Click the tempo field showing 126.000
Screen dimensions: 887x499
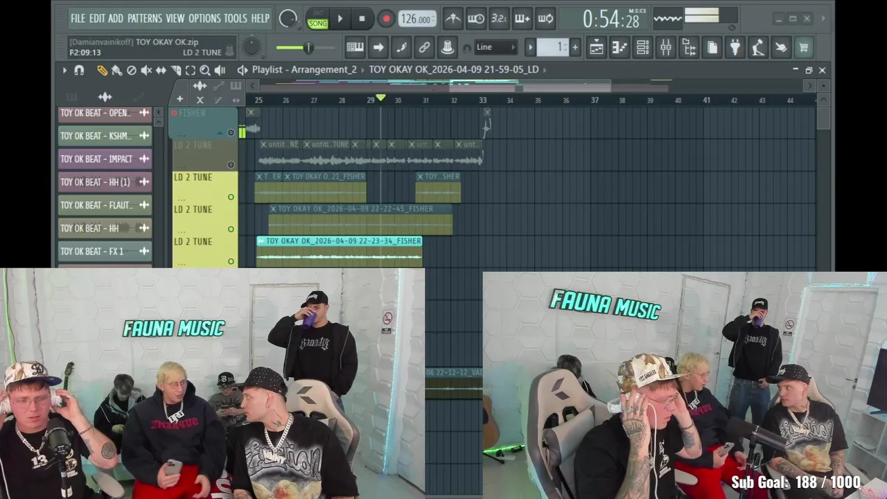(417, 19)
